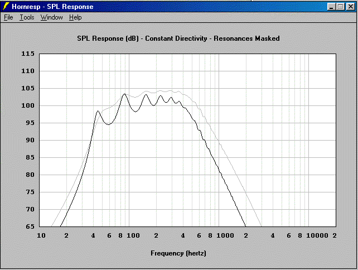Image resolution: width=358 pixels, height=270 pixels.
Task: Click the 90 dB y-axis label
Action: [30, 140]
